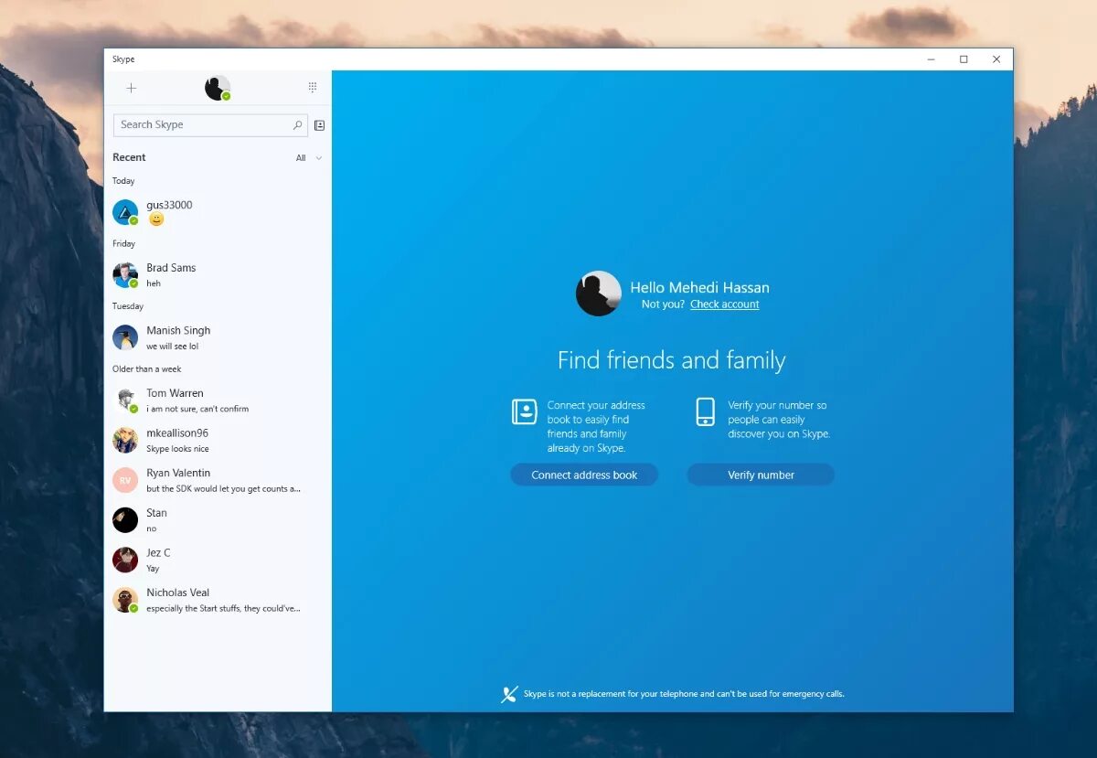Image resolution: width=1097 pixels, height=758 pixels.
Task: Switch to the Today conversation group
Action: pos(123,180)
